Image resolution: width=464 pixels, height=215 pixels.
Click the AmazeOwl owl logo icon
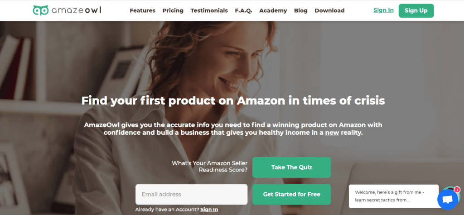click(x=40, y=10)
